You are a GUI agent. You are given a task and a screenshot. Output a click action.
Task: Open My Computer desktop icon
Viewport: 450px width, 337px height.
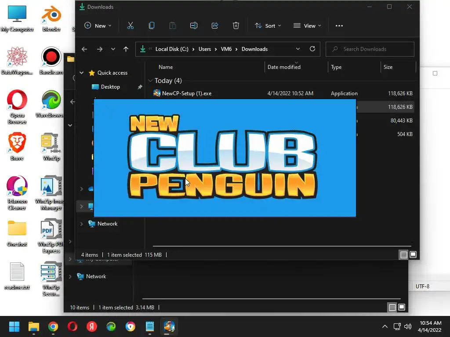(17, 18)
